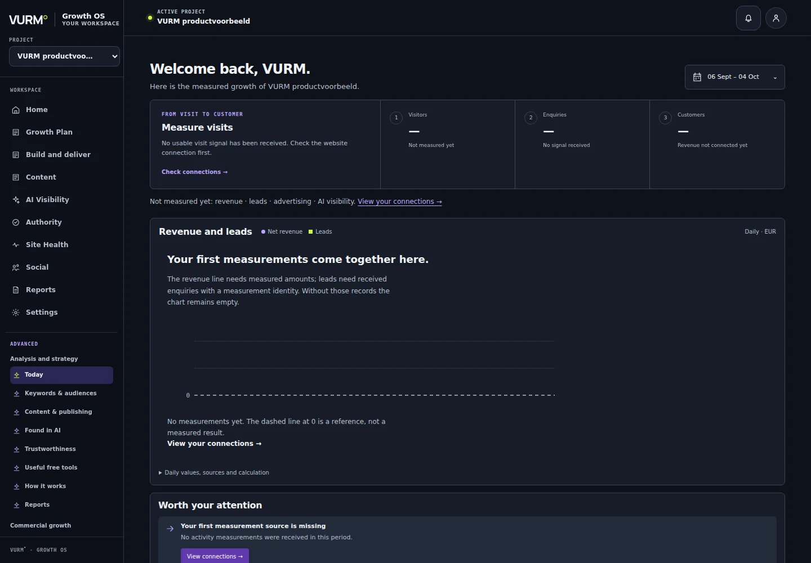Open the user account icon
Viewport: 811px width, 563px height.
coord(776,19)
